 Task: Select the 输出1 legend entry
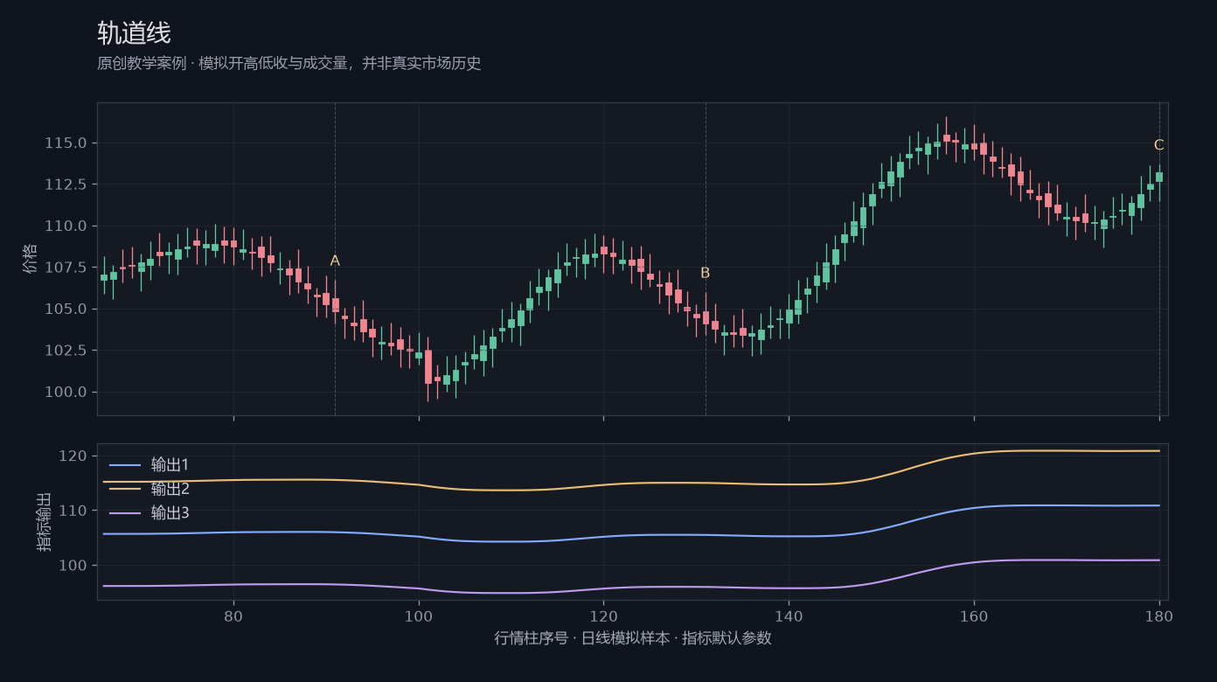(x=150, y=464)
